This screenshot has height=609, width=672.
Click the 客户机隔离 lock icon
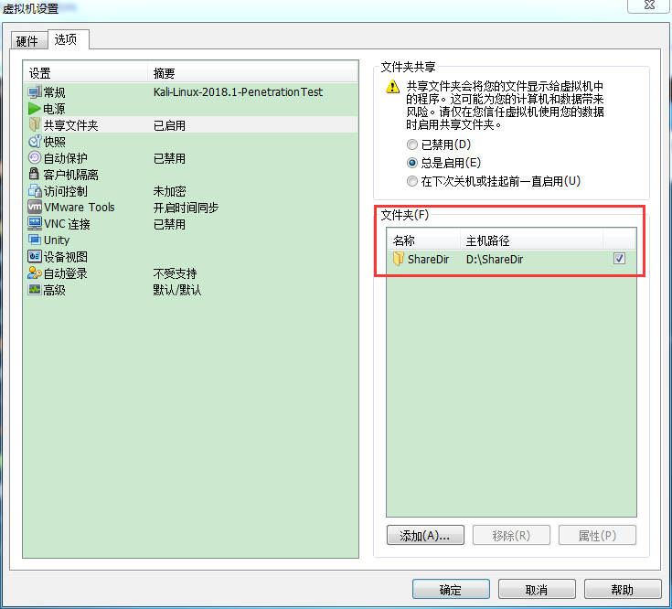point(35,175)
